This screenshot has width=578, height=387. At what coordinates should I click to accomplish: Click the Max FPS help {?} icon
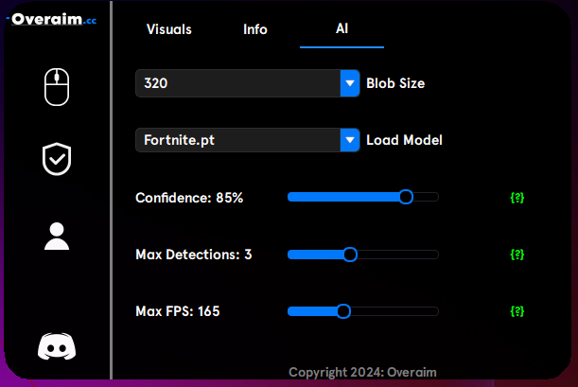517,311
